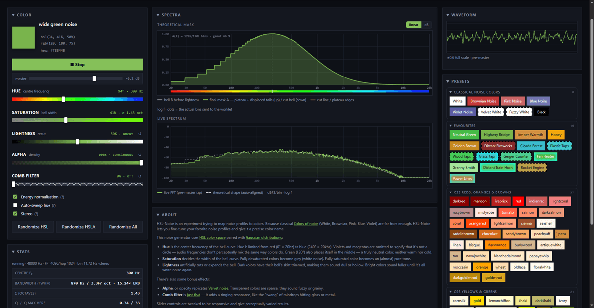594x308 pixels.
Task: Set the Alpha density slider
Action: (77, 162)
